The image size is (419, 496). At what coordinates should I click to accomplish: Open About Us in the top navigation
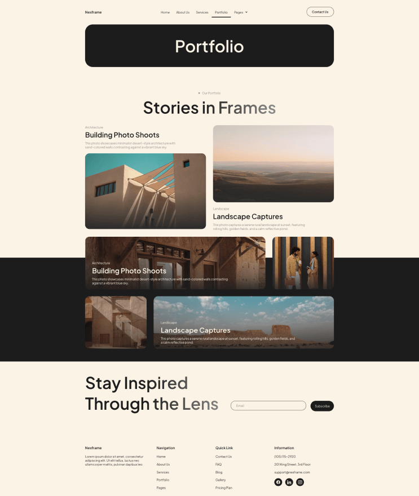tap(183, 12)
